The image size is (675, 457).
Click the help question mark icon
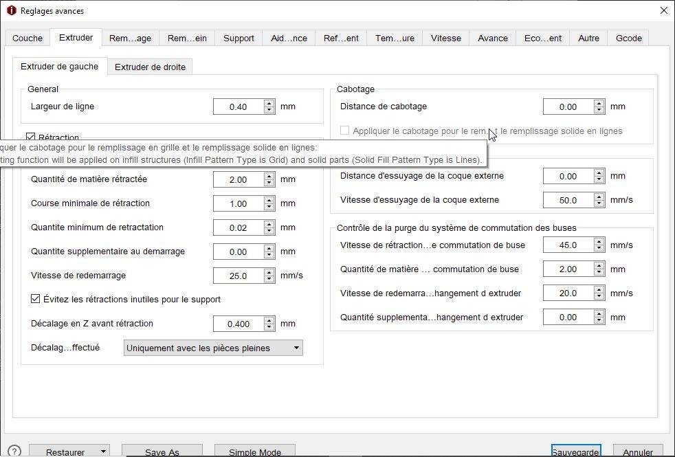point(14,451)
